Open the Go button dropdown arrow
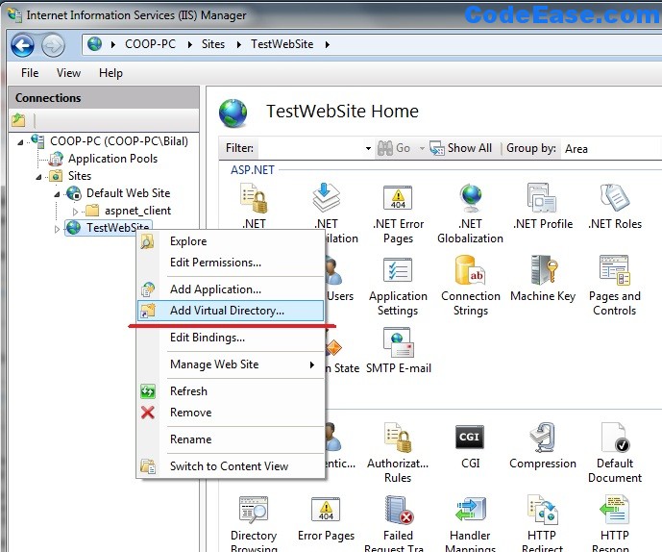 click(422, 148)
